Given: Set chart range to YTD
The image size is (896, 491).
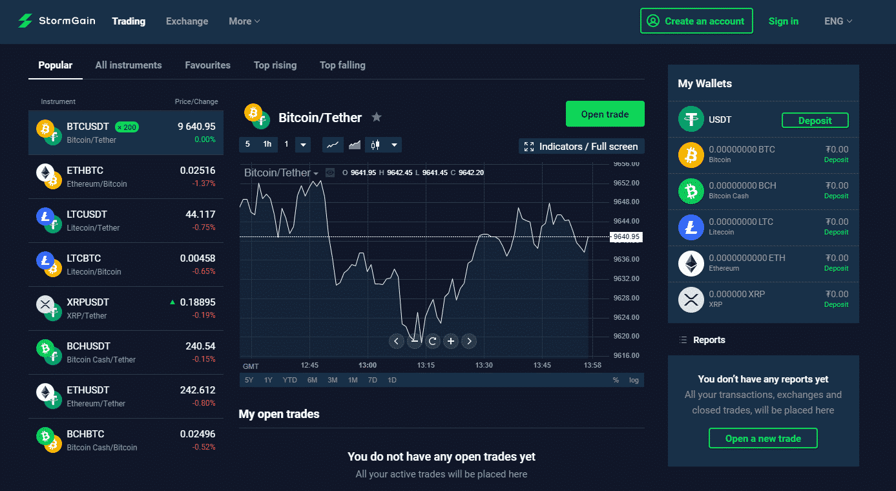Looking at the screenshot, I should (289, 380).
